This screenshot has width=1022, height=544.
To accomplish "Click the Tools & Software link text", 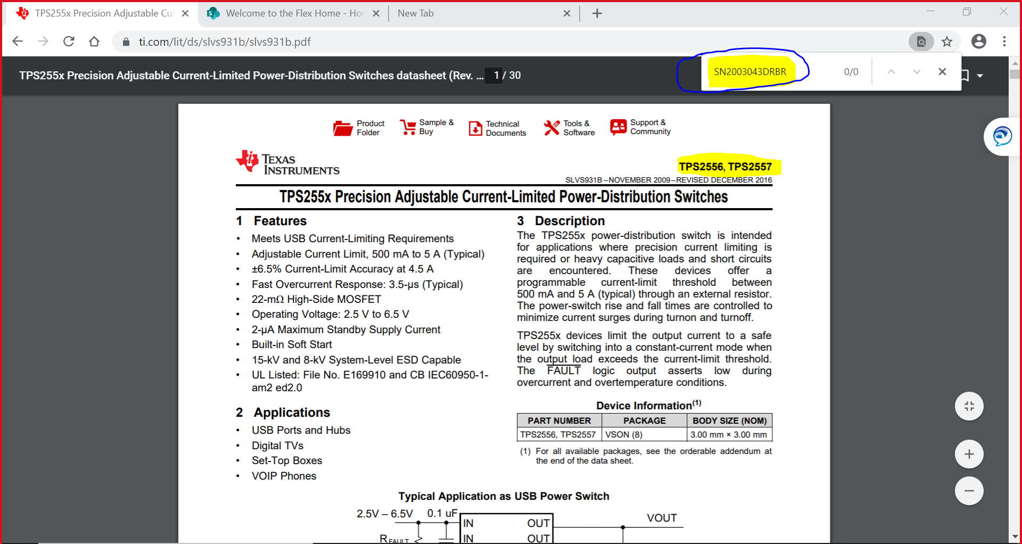I will click(579, 128).
